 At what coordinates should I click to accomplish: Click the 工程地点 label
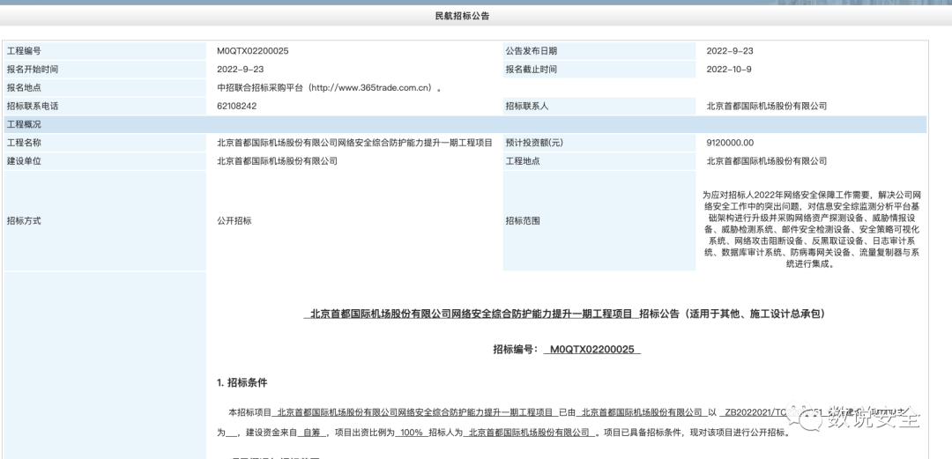pyautogui.click(x=522, y=161)
